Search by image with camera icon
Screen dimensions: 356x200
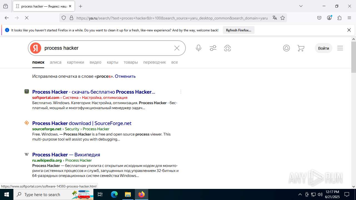point(228,48)
